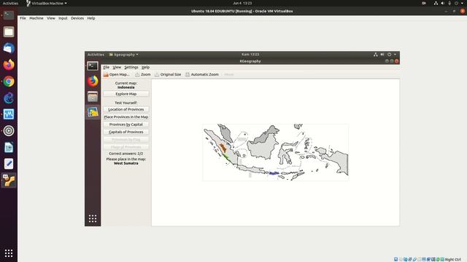Image resolution: width=467 pixels, height=262 pixels.
Task: Click the host top bar microphone icon
Action: click(449, 3)
